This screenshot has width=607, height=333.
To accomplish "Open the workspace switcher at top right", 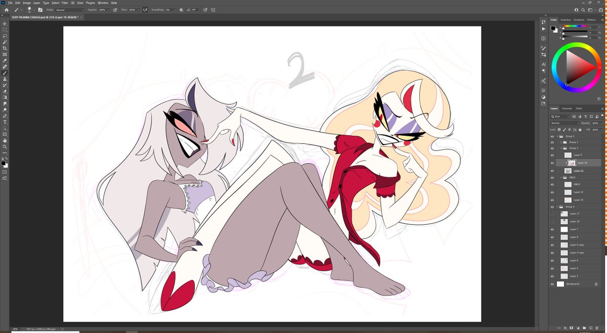I will [x=591, y=10].
